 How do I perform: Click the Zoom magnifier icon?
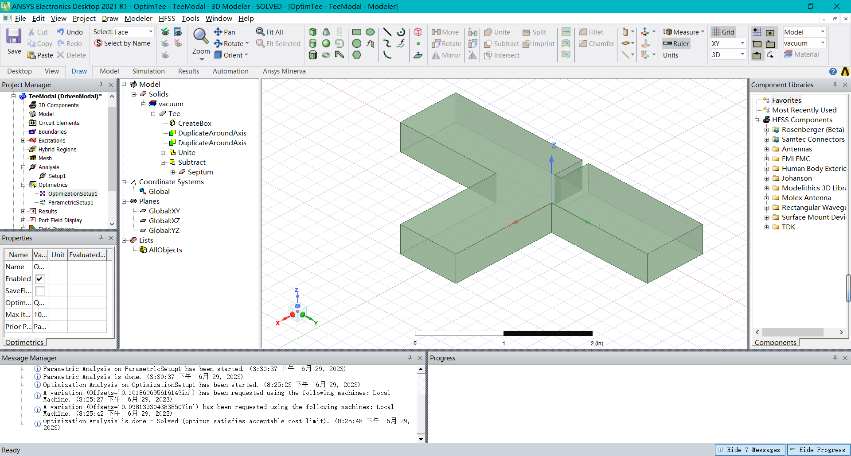click(x=201, y=36)
